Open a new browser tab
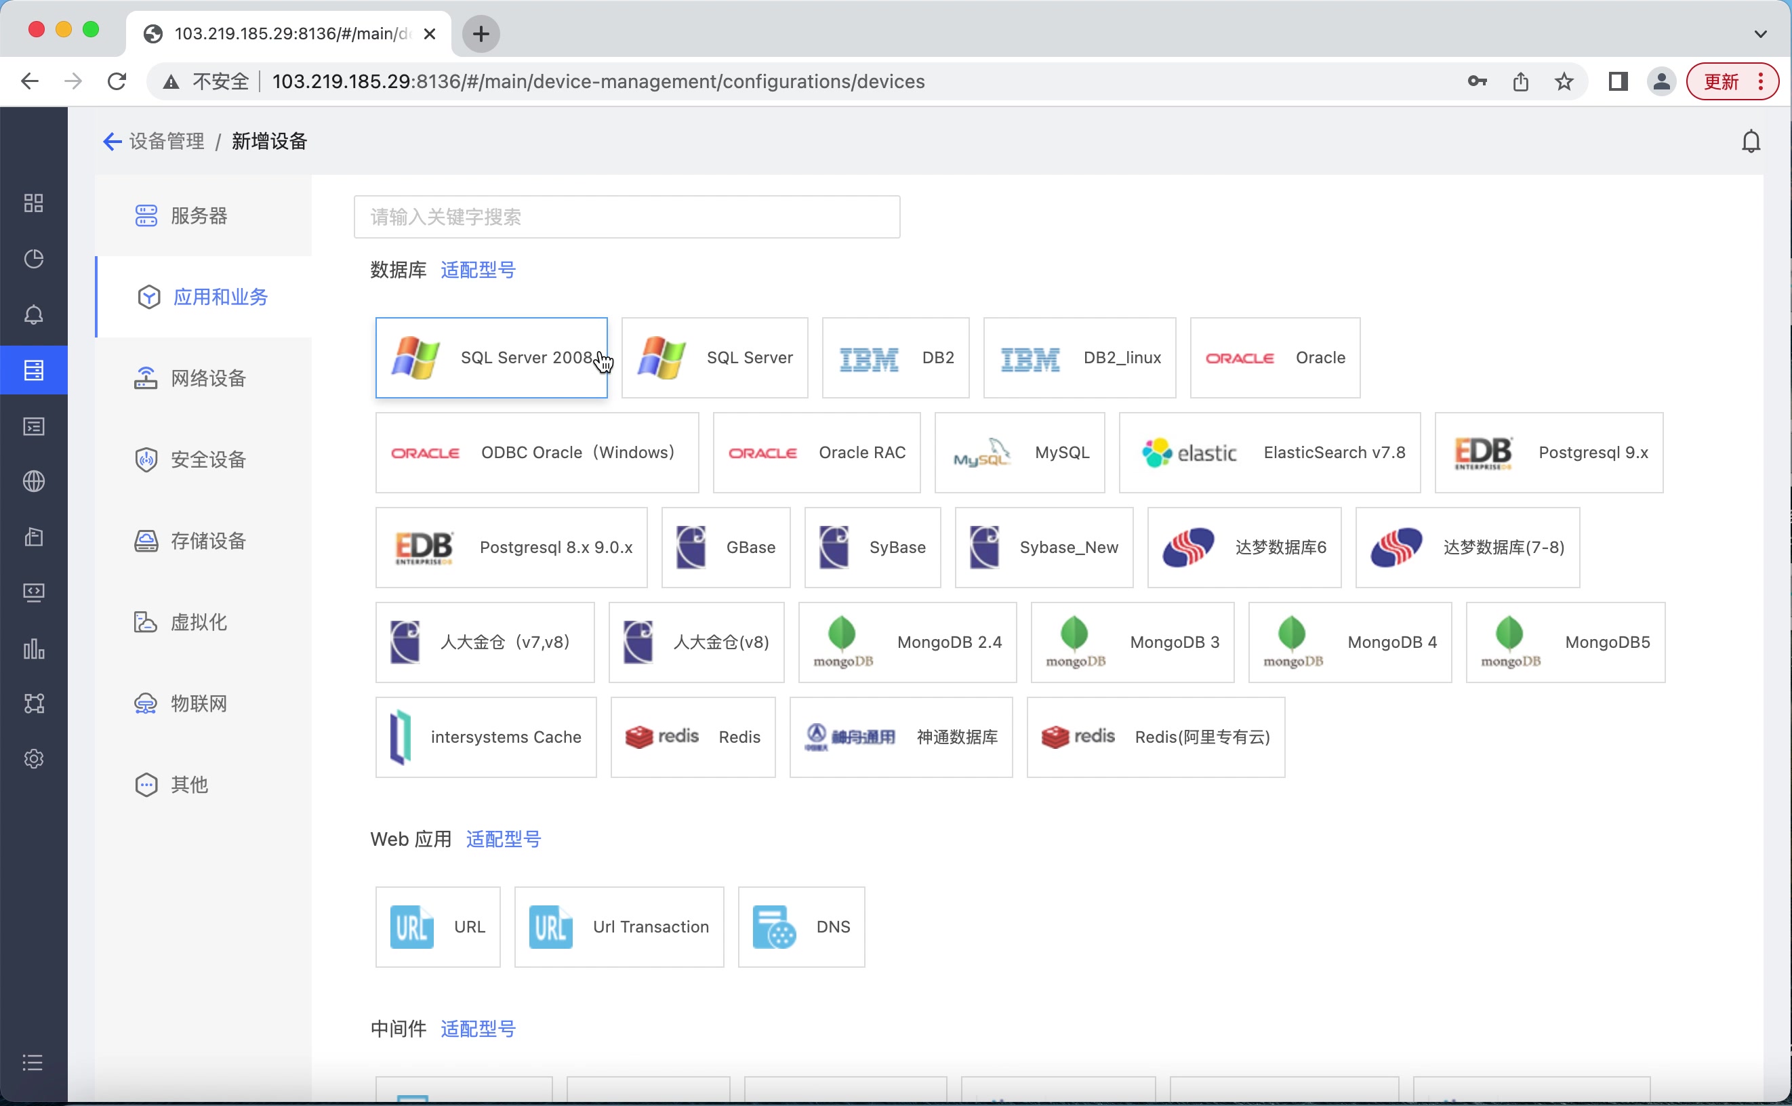The height and width of the screenshot is (1106, 1792). 481,34
